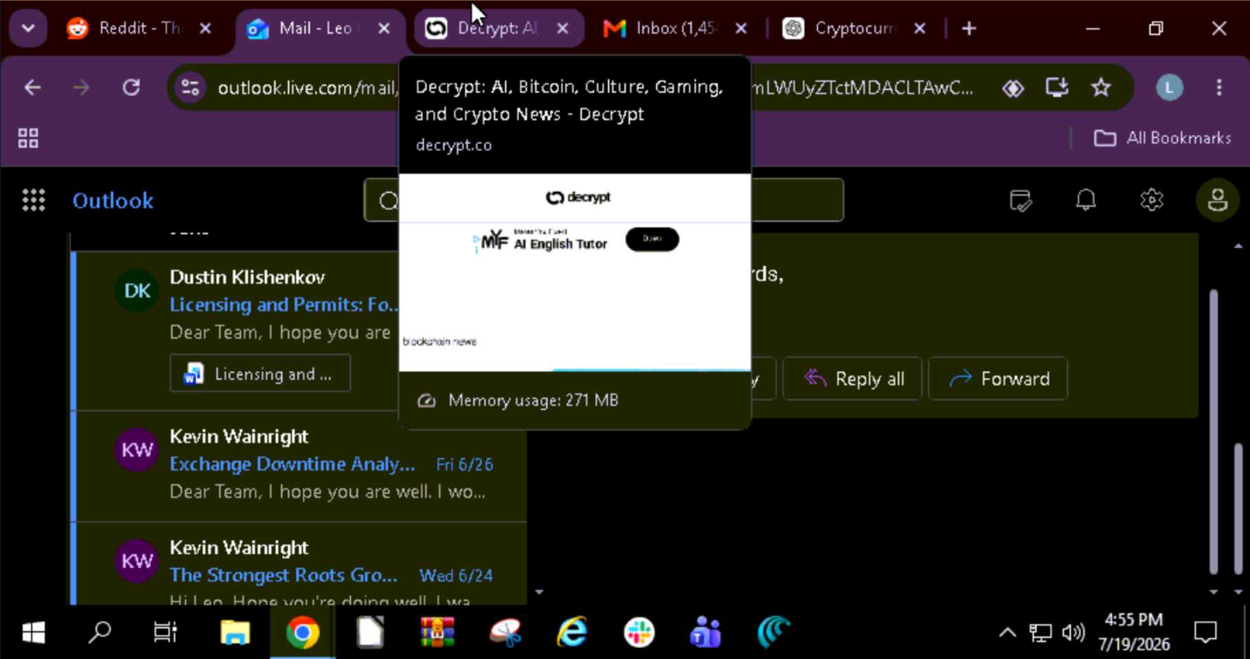
Task: Select the KW avatar on Exchange Downtime email
Action: [137, 450]
